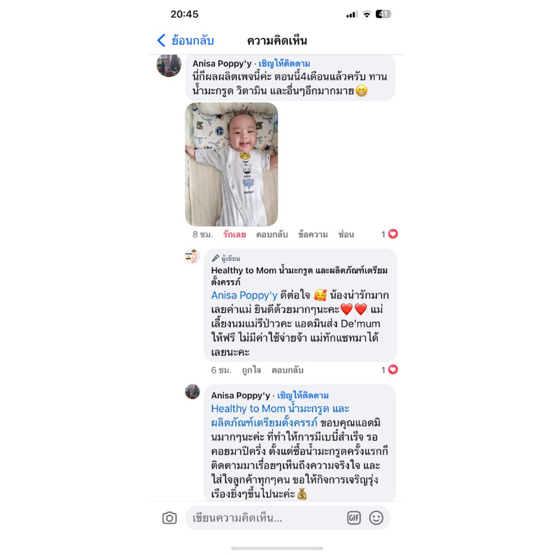Open Anisa Poppy'y's profile picture on the top comment

[169, 65]
